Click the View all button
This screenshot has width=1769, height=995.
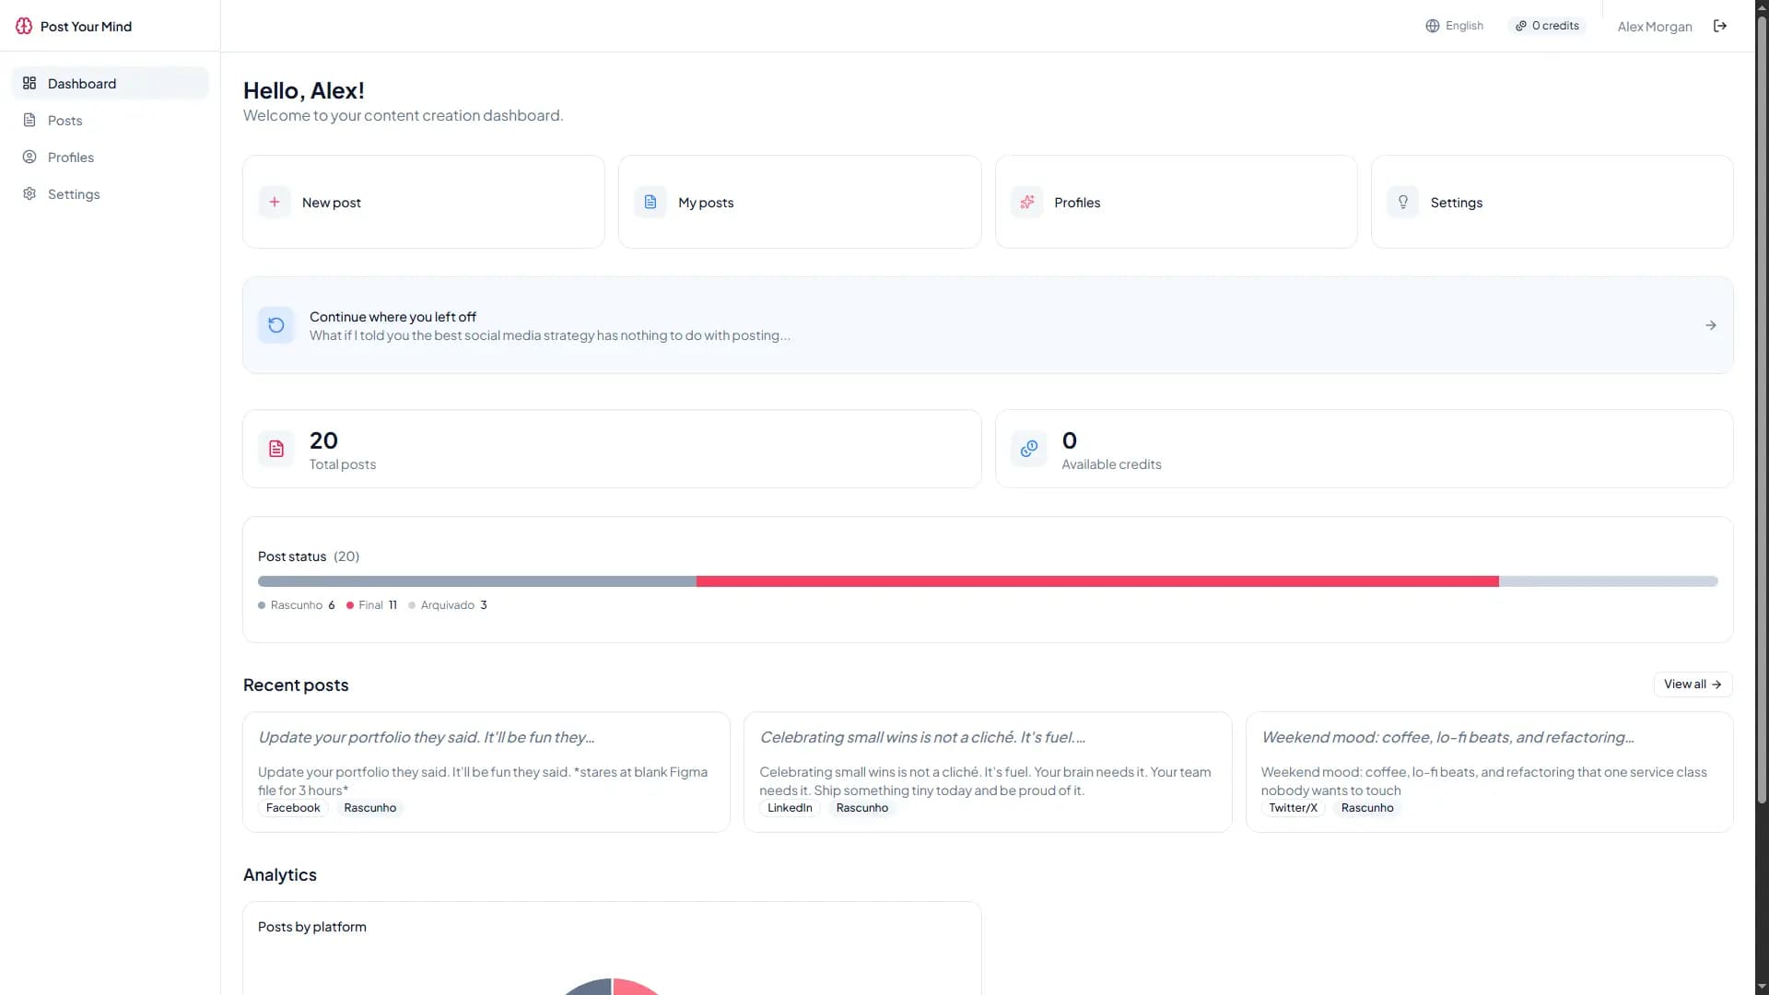pyautogui.click(x=1693, y=685)
